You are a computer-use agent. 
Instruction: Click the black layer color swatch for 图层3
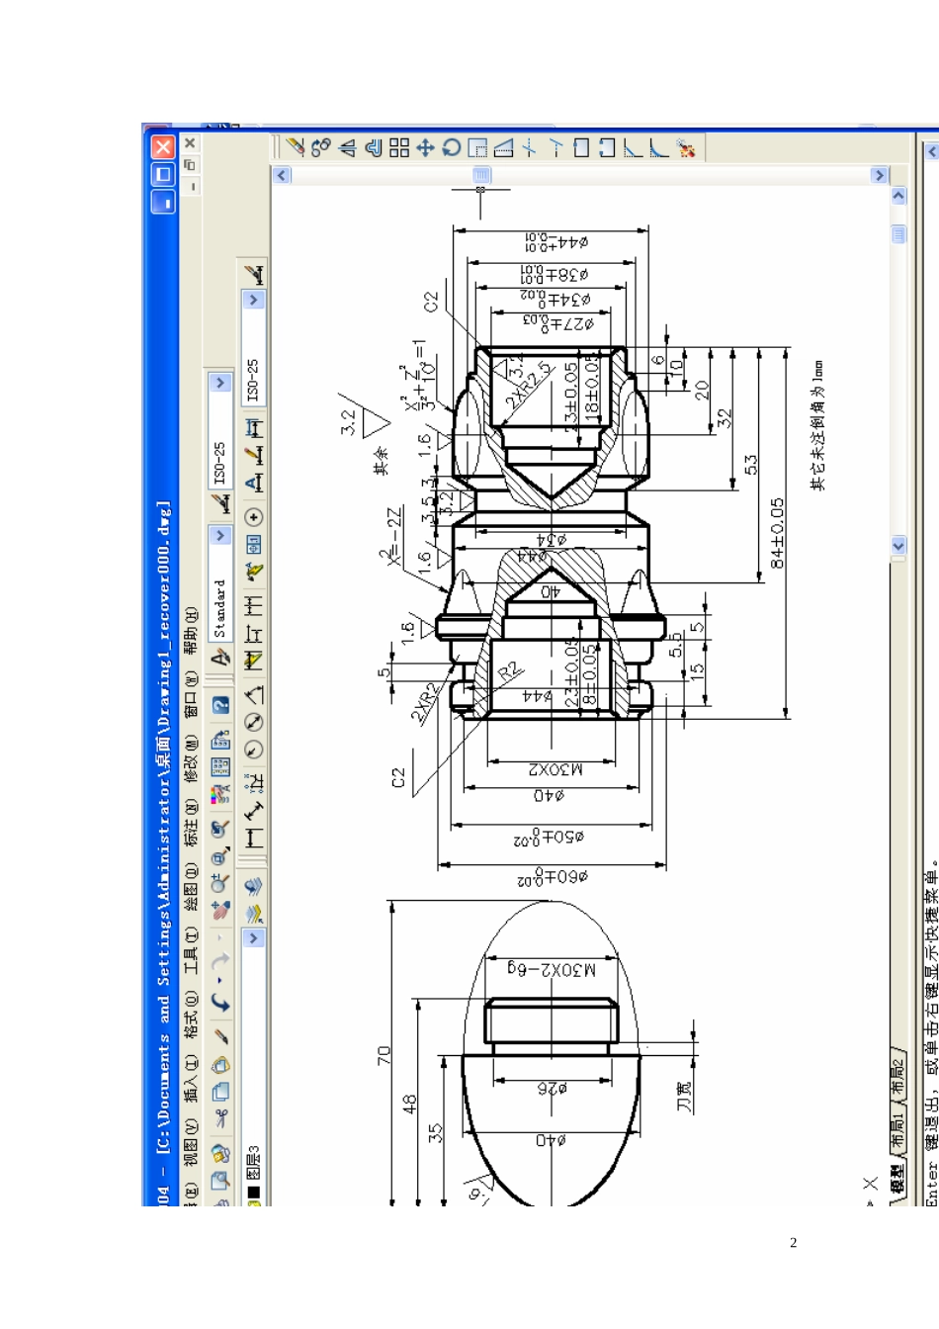[254, 1193]
